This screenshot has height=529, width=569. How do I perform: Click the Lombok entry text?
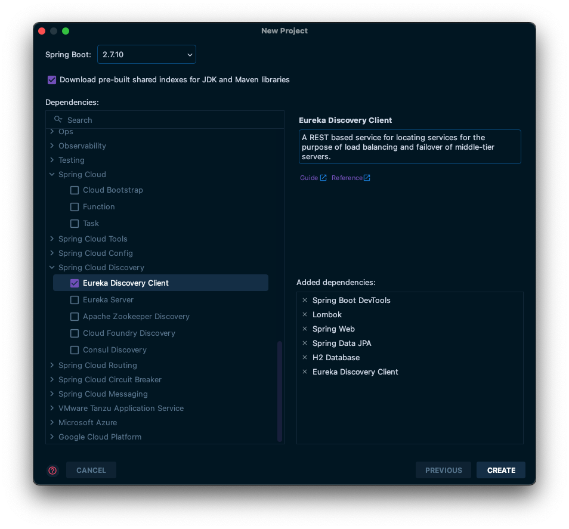click(327, 314)
